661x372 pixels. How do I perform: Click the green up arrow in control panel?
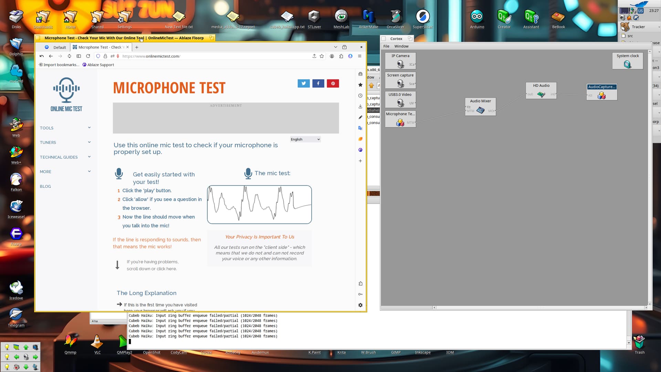click(x=26, y=347)
